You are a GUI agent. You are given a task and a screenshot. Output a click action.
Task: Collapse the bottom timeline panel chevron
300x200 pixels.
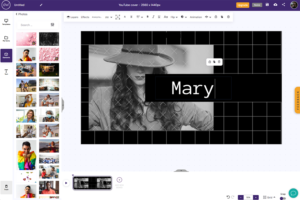point(181,170)
